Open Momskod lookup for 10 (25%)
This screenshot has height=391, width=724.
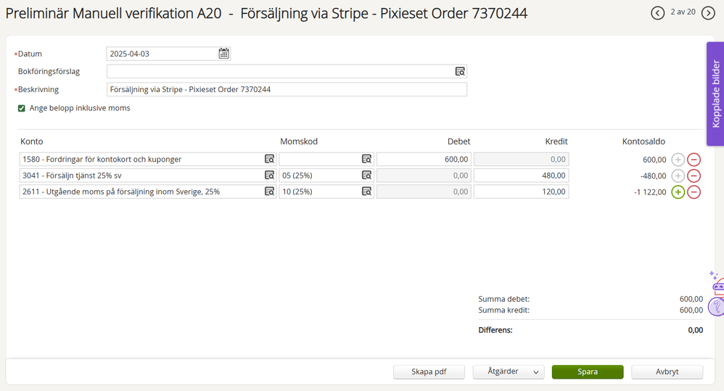pyautogui.click(x=366, y=191)
